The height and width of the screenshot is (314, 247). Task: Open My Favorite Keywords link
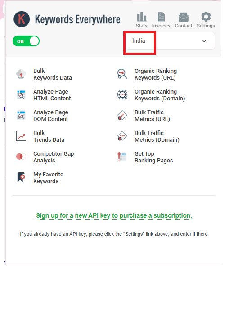48,178
